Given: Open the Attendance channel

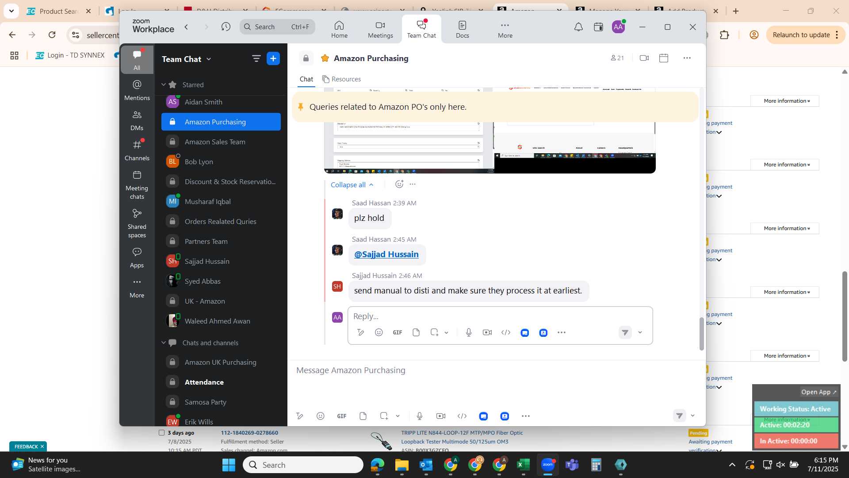Looking at the screenshot, I should pos(221,382).
